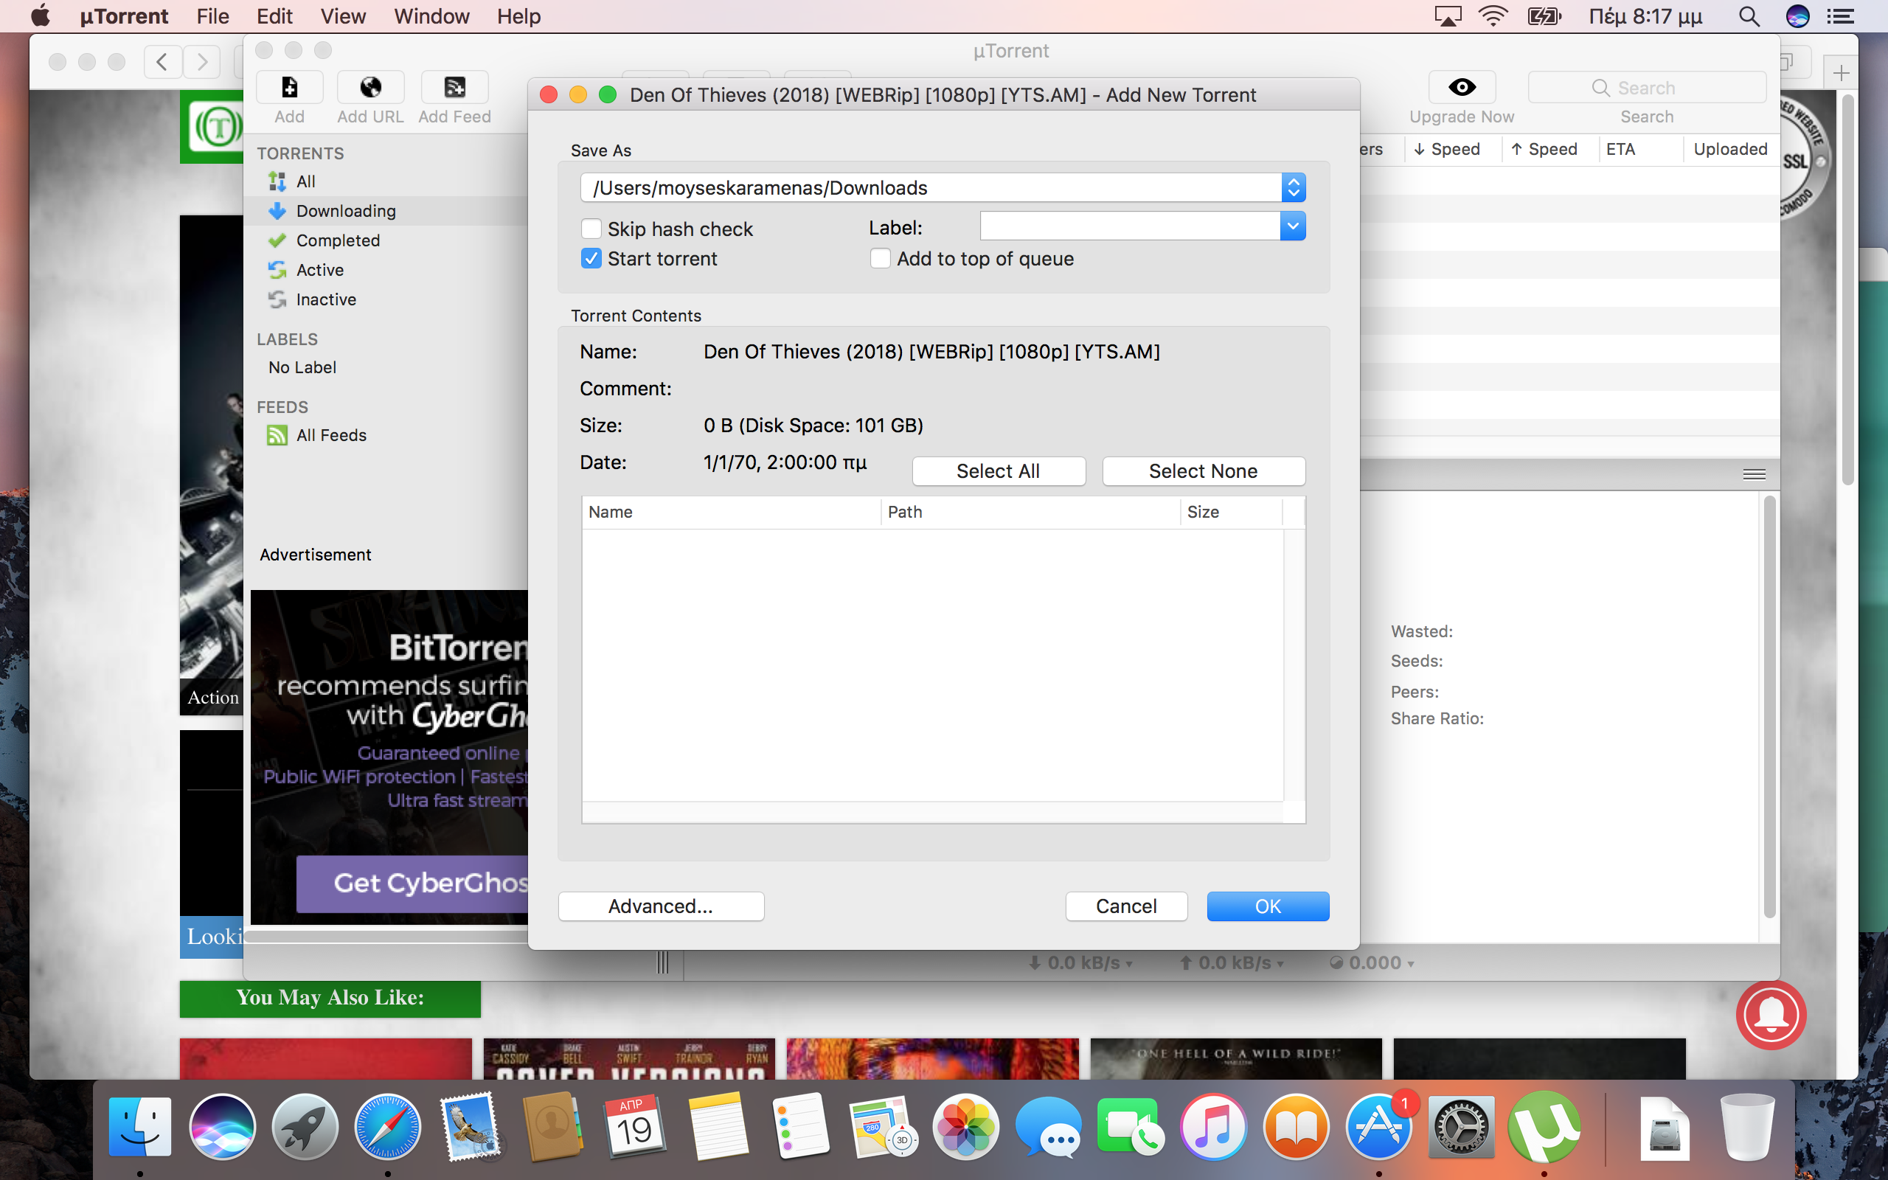This screenshot has width=1888, height=1180.
Task: Open the File menu
Action: click(212, 16)
